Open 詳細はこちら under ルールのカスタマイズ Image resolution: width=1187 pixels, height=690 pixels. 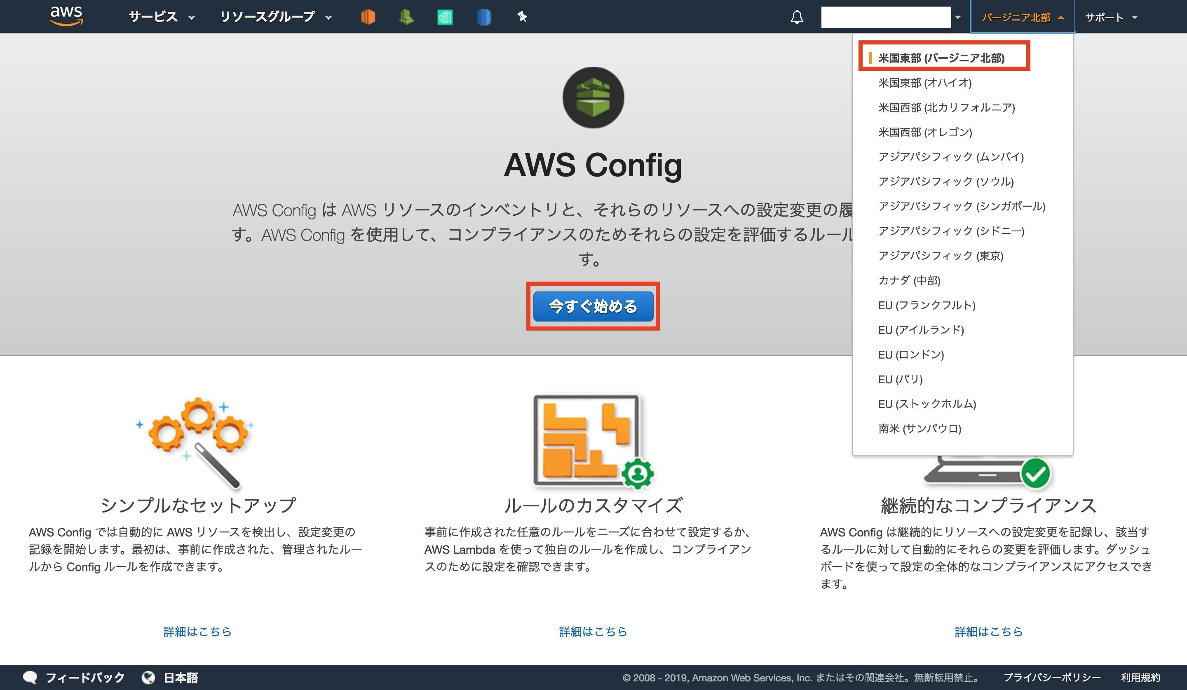[593, 632]
